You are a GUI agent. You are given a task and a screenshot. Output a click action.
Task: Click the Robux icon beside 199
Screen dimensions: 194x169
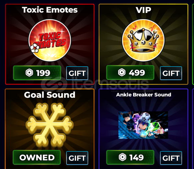pos(29,73)
